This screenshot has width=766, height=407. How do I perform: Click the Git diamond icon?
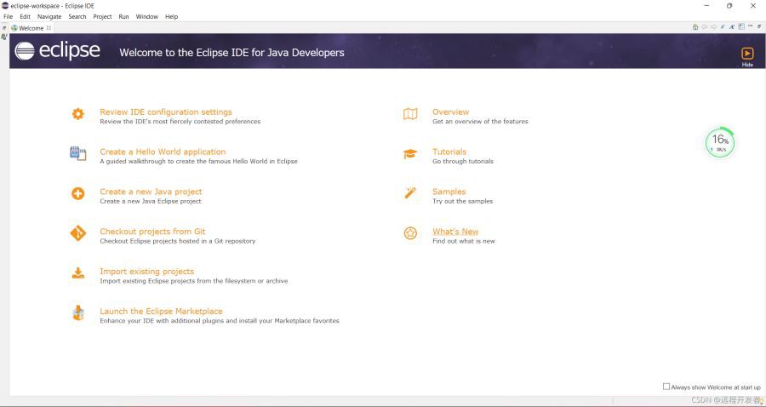tap(78, 233)
